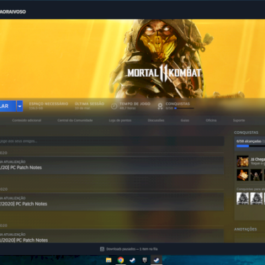Open the 7/2020] PC Patch Notes entry
This screenshot has width=265, height=265.
click(x=112, y=201)
